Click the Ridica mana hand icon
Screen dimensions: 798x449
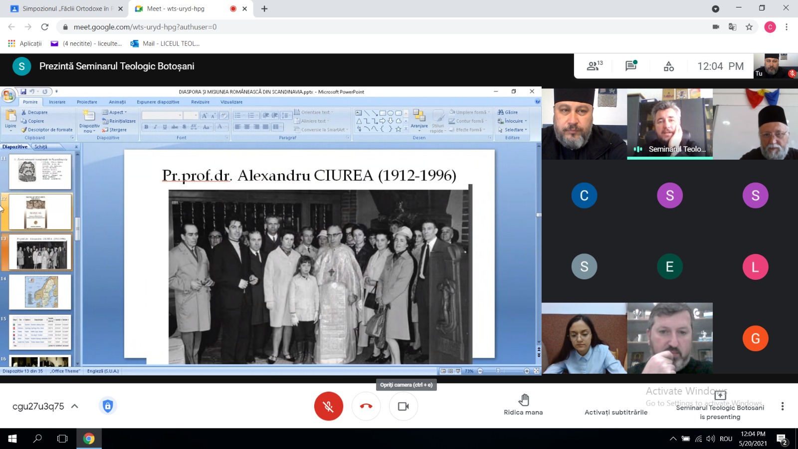(523, 400)
